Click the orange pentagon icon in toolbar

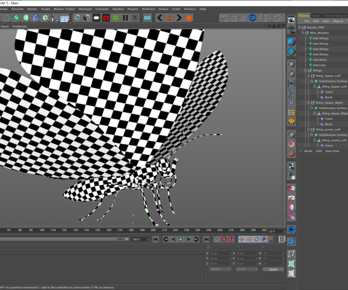(189, 18)
